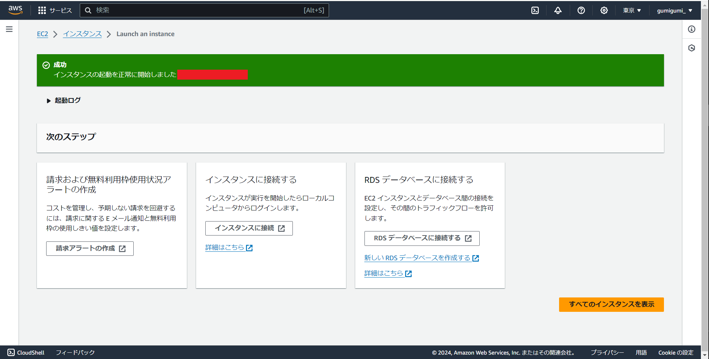
Task: Open the Services grid menu
Action: point(55,10)
